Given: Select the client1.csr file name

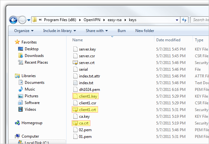Looking at the screenshot, I should click(x=87, y=103).
